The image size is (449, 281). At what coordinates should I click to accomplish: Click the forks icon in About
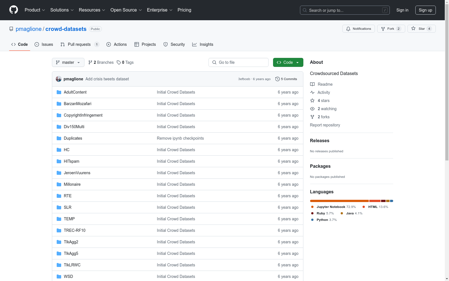(x=312, y=117)
